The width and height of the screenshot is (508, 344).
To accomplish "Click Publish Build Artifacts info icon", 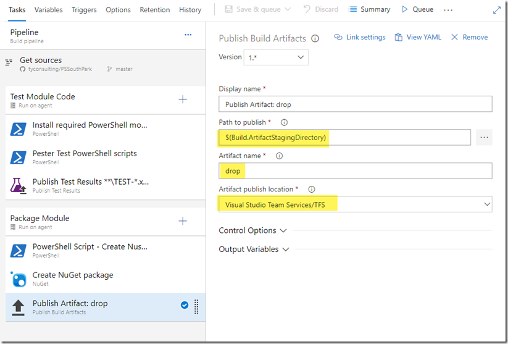I will tap(315, 38).
